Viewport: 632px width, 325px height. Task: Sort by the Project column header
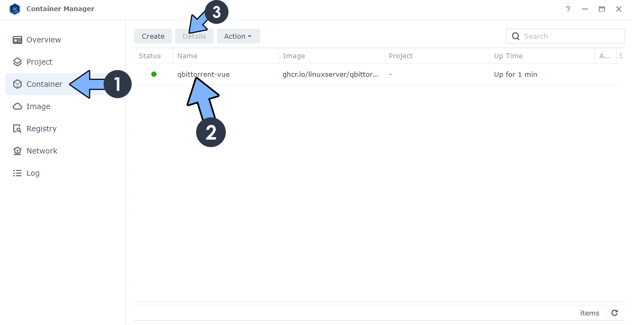(x=436, y=56)
